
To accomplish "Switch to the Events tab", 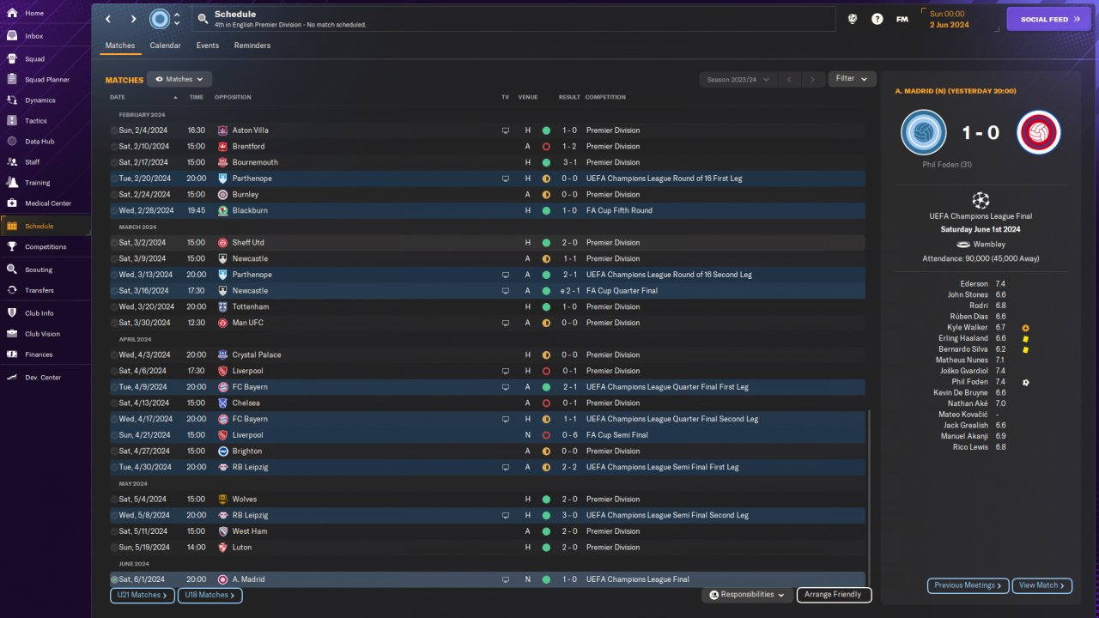I will 207,45.
